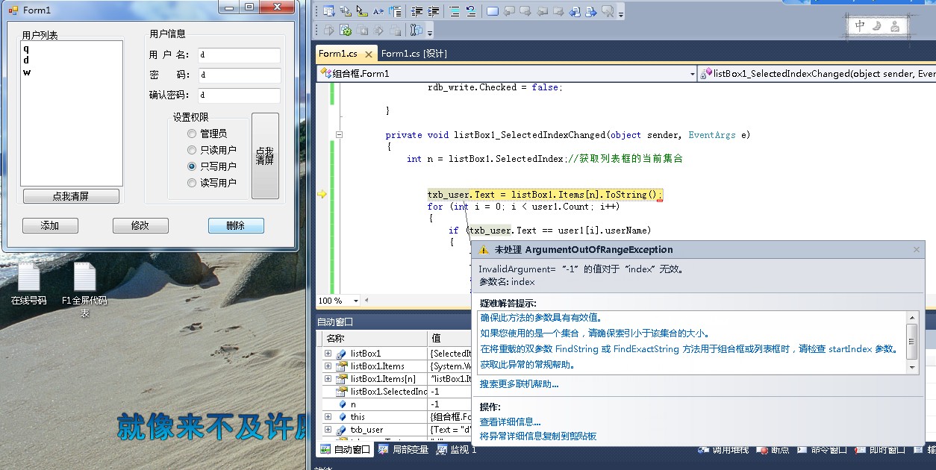Image resolution: width=936 pixels, height=470 pixels.
Task: Click the 用户名 text input field
Action: click(239, 55)
